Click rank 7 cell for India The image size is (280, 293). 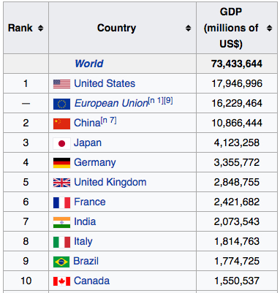click(26, 222)
